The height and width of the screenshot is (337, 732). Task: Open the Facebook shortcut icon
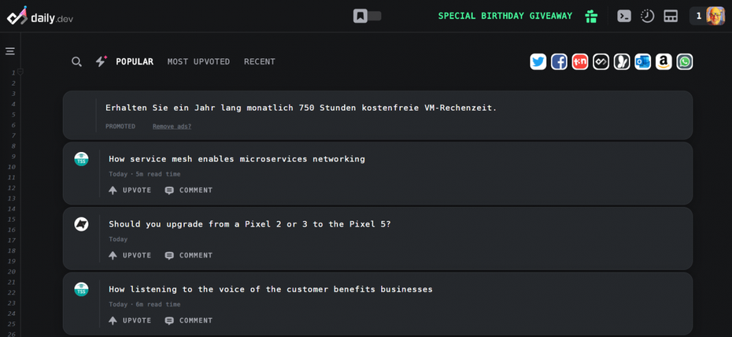[560, 61]
